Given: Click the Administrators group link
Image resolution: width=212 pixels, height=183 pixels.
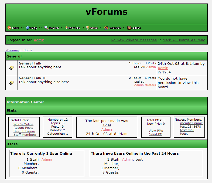Looking at the screenshot, I should coord(145,85).
